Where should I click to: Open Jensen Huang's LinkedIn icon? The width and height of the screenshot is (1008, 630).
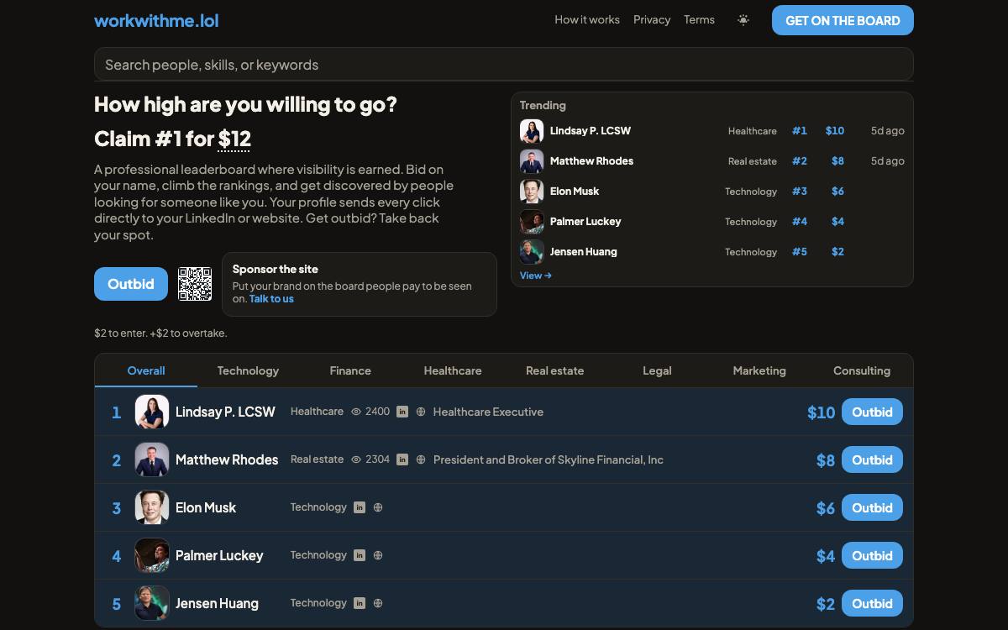pos(360,603)
